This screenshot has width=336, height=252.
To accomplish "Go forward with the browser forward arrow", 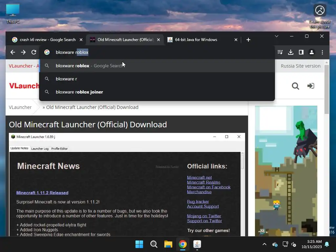I will (x=23, y=52).
